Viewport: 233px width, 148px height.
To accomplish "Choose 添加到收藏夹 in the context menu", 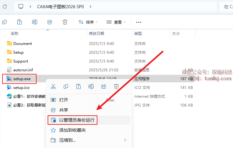I will (89, 130).
